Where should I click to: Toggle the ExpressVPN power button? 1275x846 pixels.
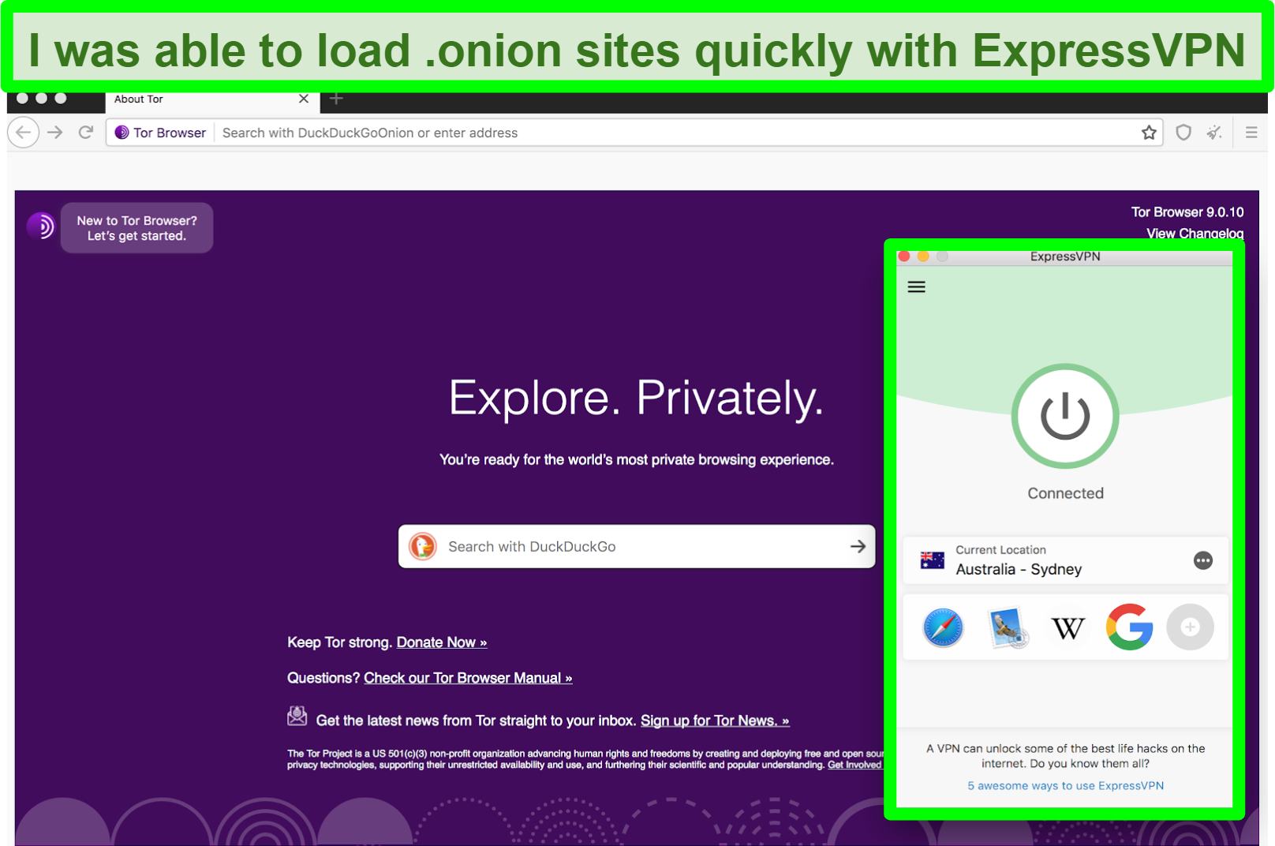[1065, 416]
